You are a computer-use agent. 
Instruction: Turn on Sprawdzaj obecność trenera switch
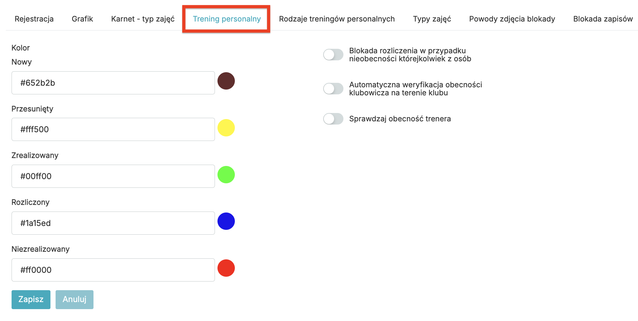(333, 119)
